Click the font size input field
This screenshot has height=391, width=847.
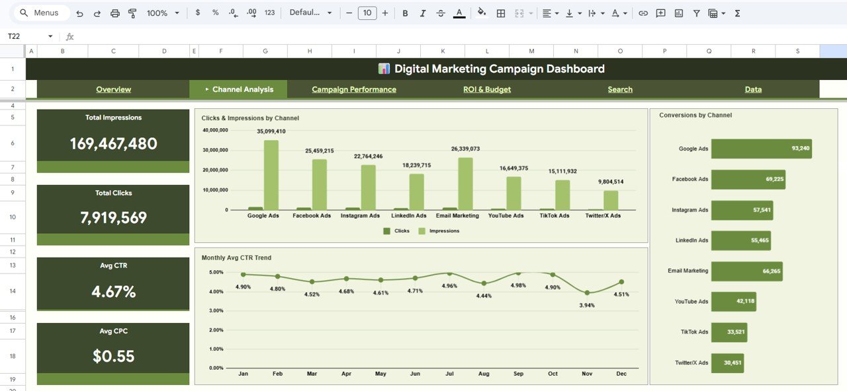(367, 13)
